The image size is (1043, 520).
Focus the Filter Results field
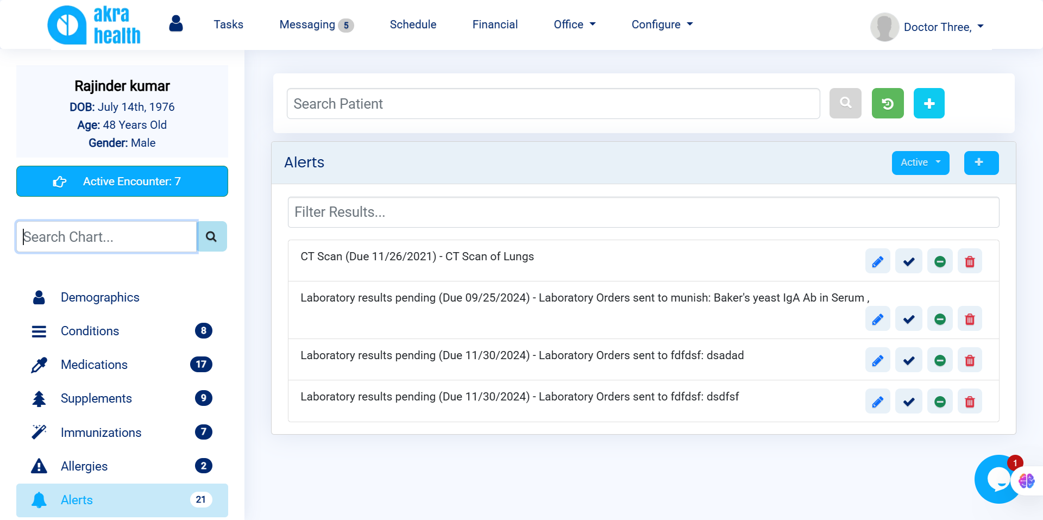[643, 212]
